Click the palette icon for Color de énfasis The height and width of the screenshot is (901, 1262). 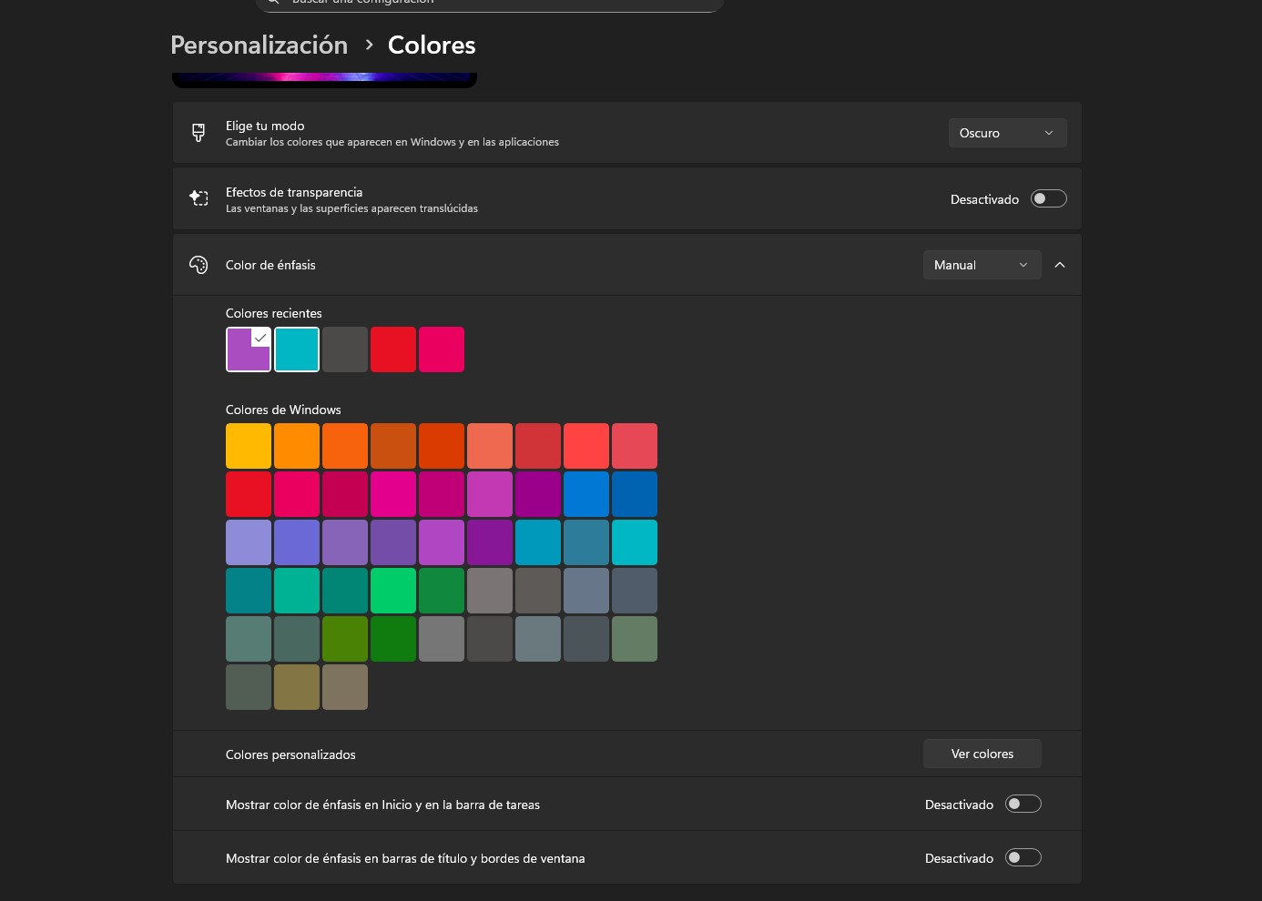198,265
